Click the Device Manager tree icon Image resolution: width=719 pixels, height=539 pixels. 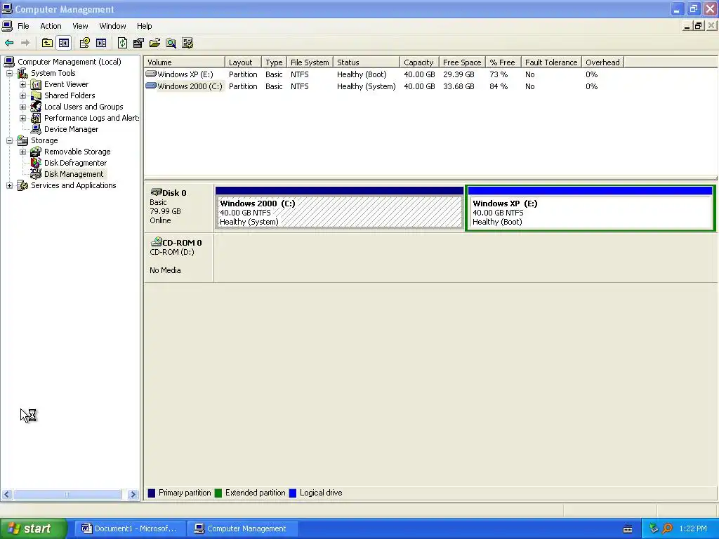[36, 129]
